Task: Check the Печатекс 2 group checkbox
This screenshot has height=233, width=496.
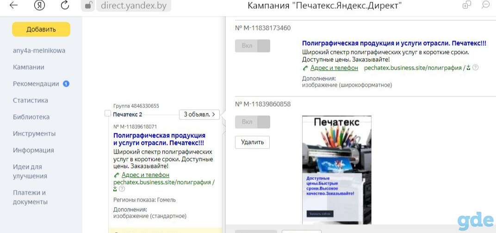Action: 107,114
